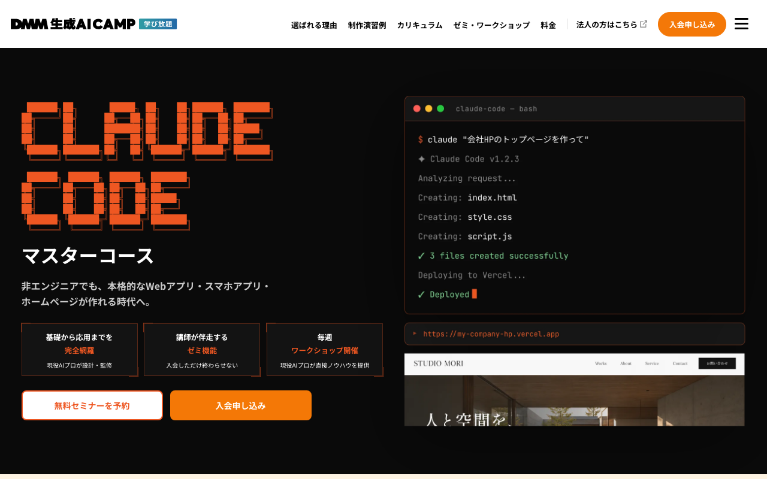Select the 完全網羅 feature card
This screenshot has height=479, width=767.
point(80,350)
